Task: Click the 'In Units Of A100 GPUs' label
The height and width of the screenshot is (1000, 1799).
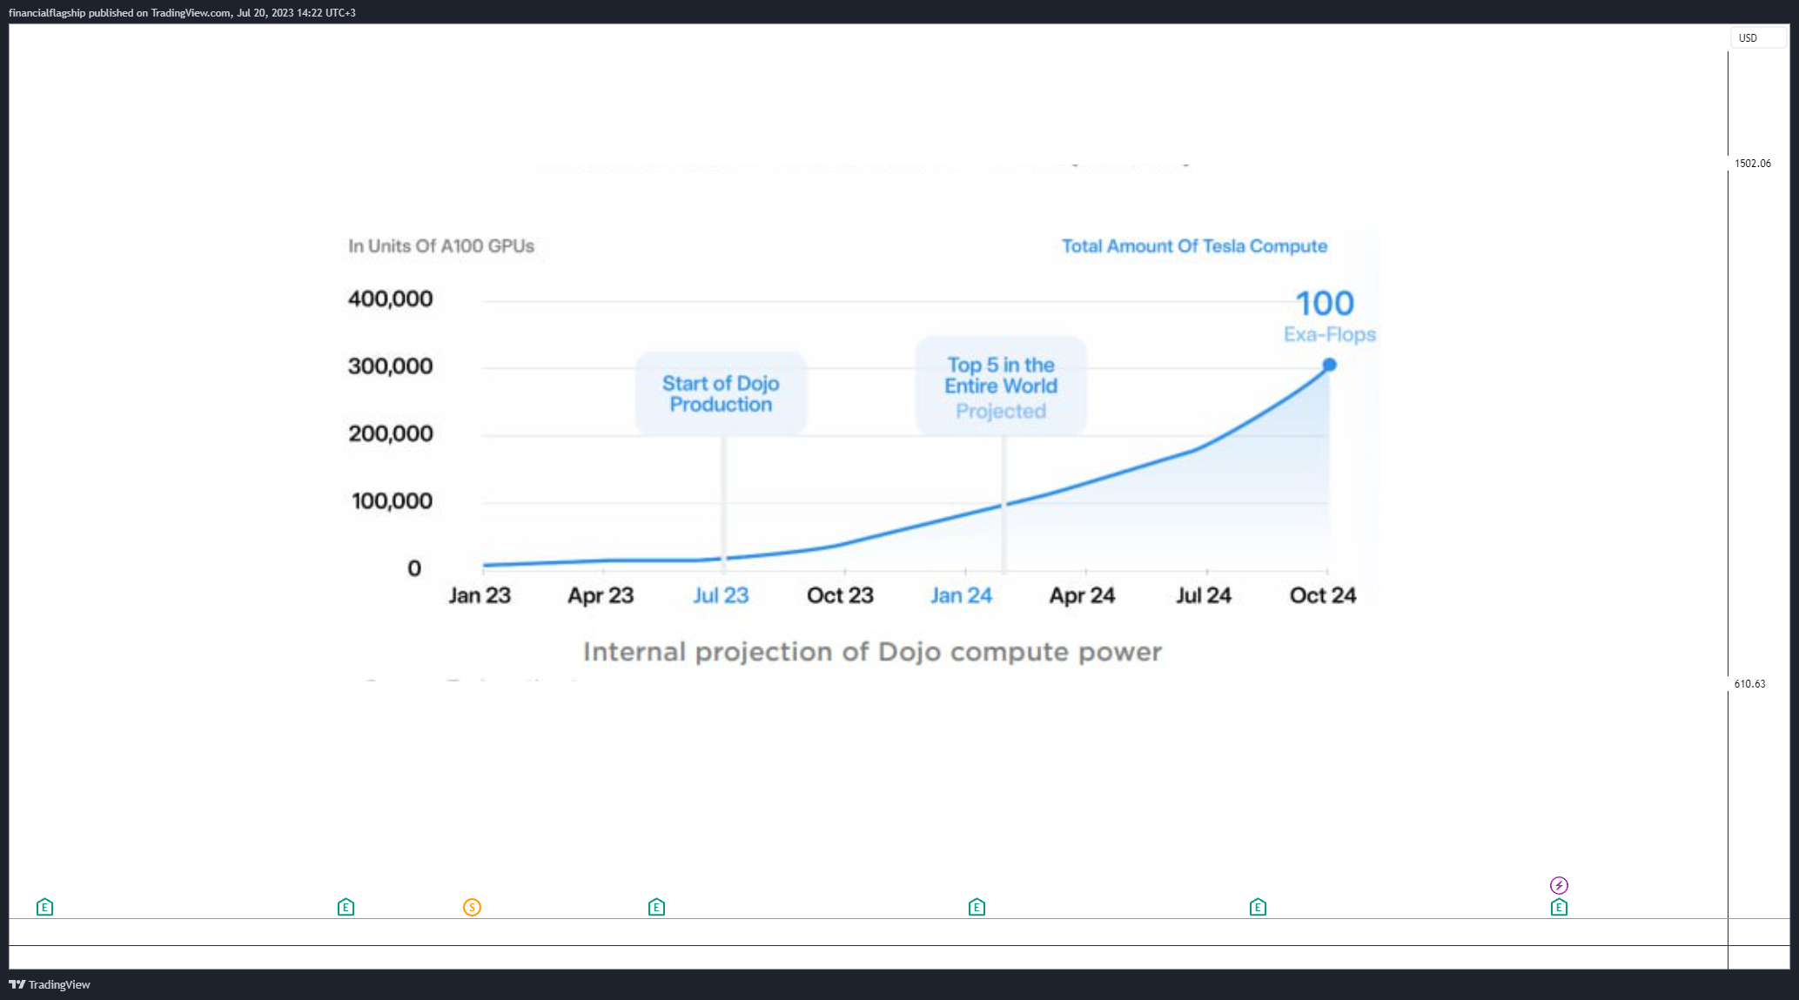Action: tap(441, 246)
